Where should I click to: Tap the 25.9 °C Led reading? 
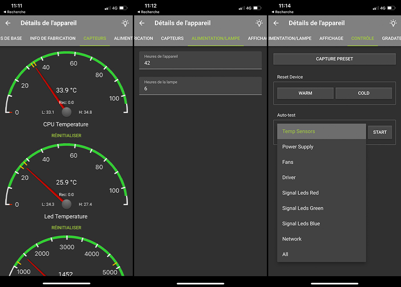(x=66, y=182)
